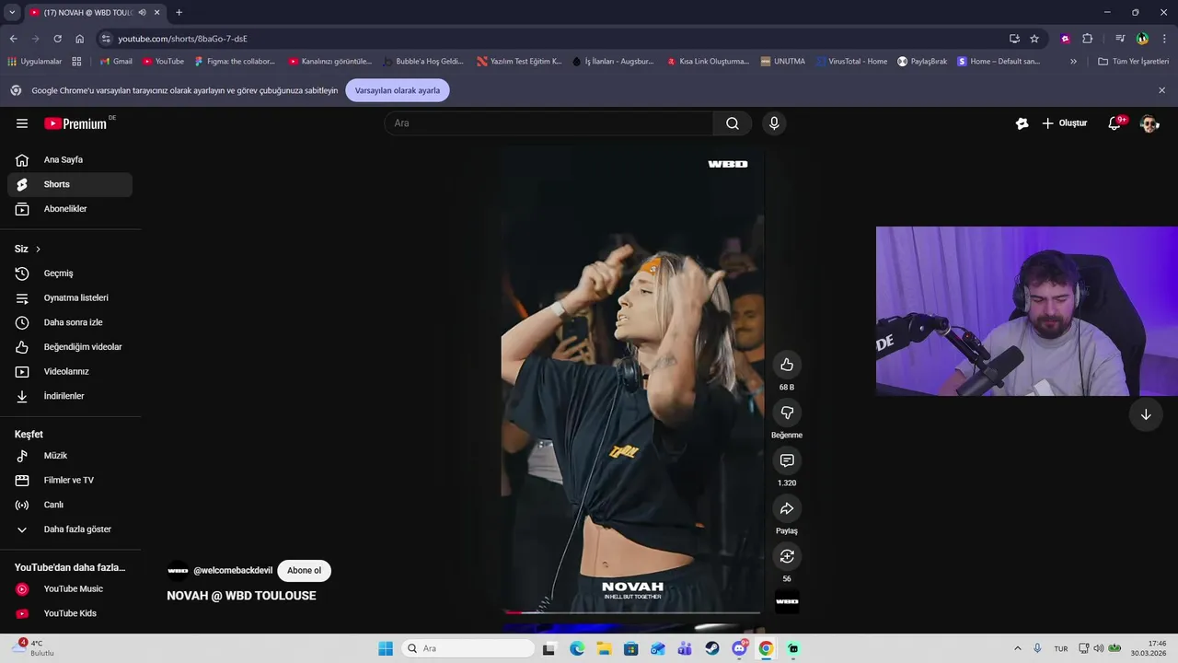
Task: Select Shorts in the sidebar
Action: click(x=70, y=184)
